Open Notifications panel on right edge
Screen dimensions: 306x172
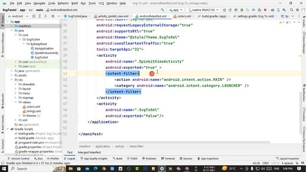304,93
